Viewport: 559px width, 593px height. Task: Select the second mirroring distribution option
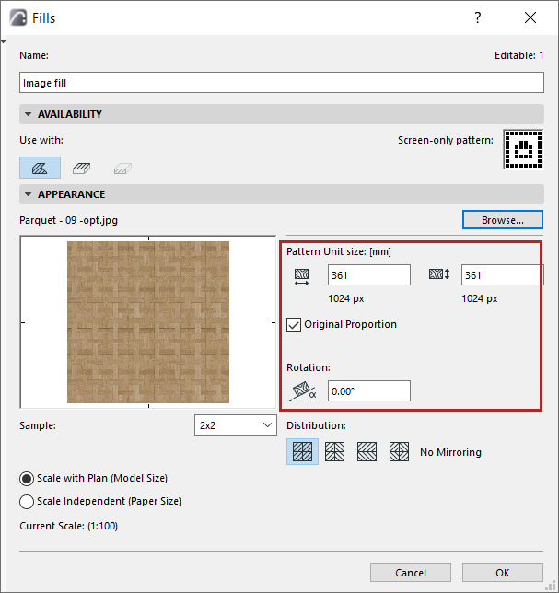[x=334, y=451]
